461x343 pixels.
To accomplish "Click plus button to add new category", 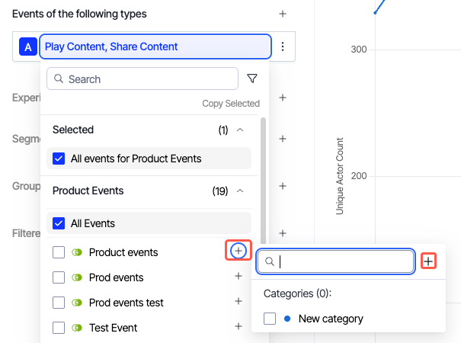I will click(429, 261).
